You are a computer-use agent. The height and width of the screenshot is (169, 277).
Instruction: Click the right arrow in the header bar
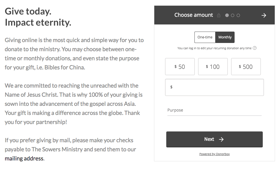tap(264, 15)
